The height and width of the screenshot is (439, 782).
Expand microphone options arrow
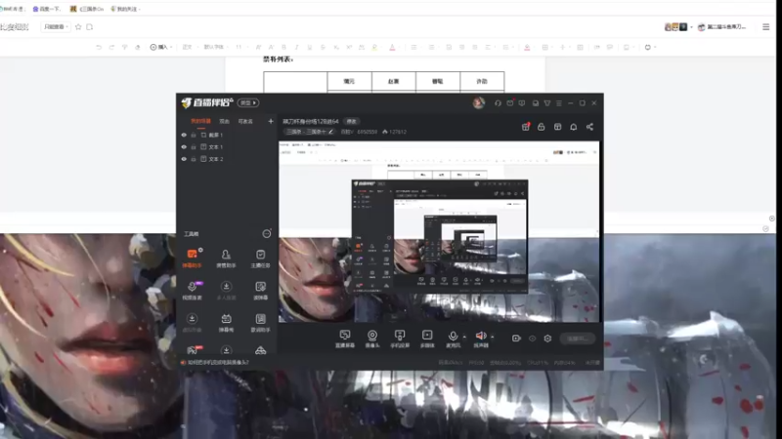[464, 337]
